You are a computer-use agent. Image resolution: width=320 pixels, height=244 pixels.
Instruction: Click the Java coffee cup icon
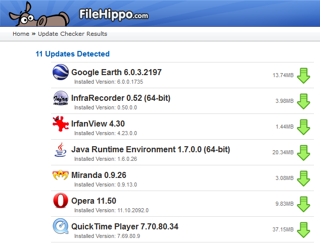[x=60, y=150]
